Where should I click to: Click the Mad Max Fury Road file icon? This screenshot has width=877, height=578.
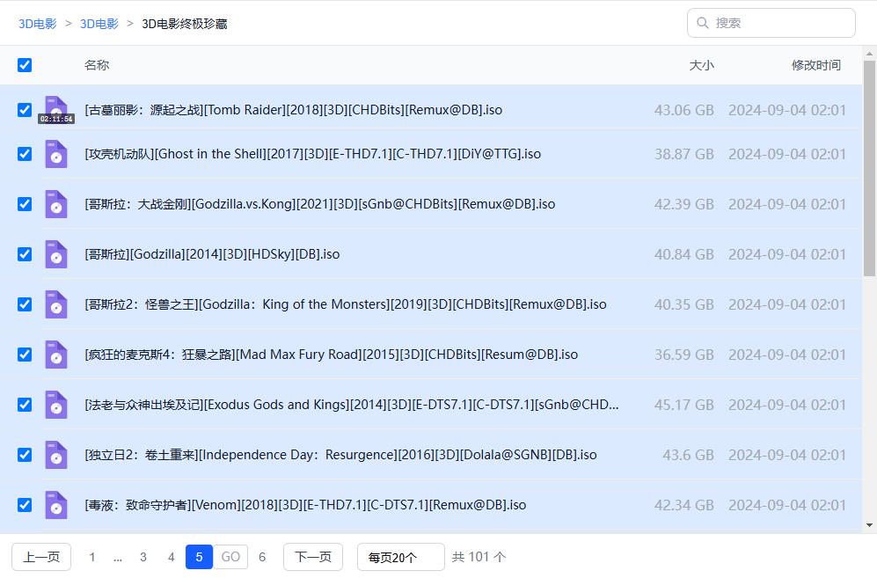point(56,355)
